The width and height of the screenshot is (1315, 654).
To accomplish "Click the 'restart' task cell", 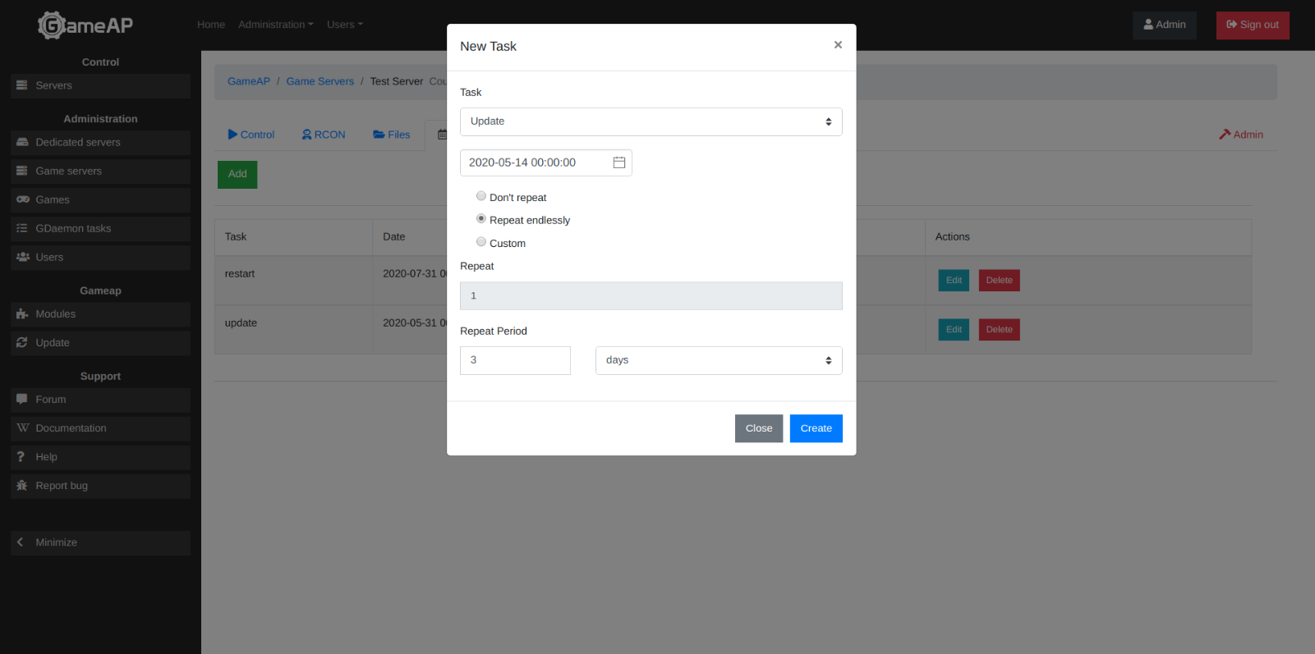I will [293, 281].
